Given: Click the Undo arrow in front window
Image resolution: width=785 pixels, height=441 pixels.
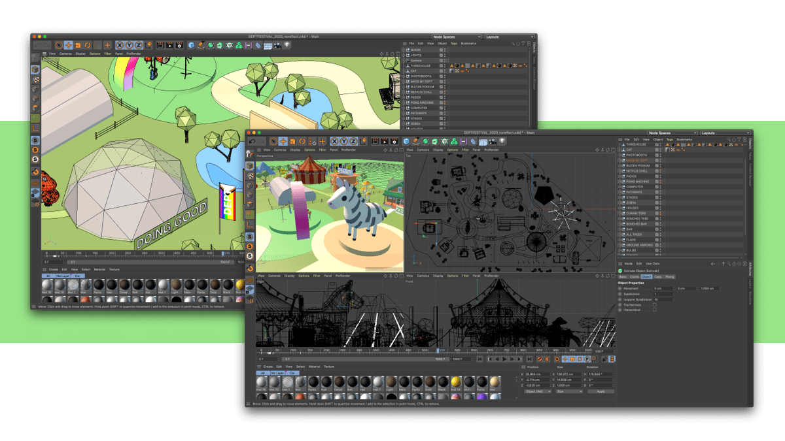Looking at the screenshot, I should (253, 141).
